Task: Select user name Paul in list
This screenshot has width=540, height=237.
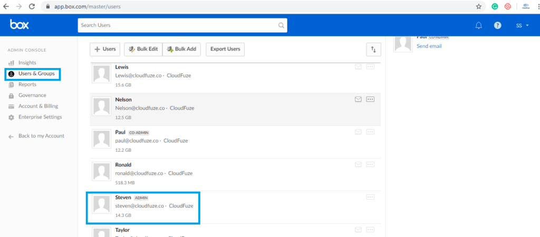Action: (121, 132)
